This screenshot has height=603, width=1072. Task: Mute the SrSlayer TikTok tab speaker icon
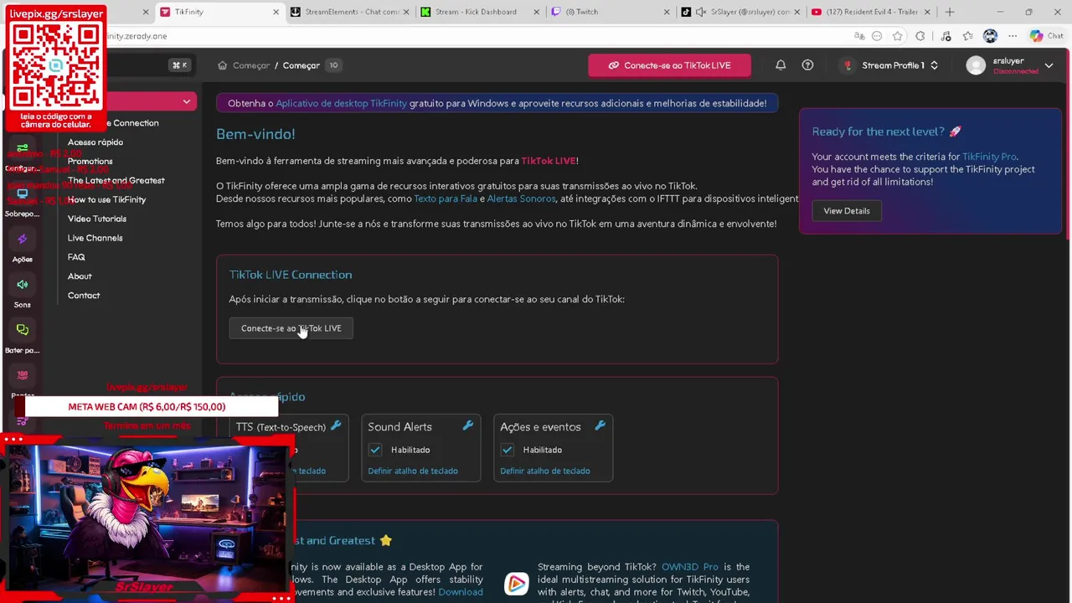[x=701, y=12]
